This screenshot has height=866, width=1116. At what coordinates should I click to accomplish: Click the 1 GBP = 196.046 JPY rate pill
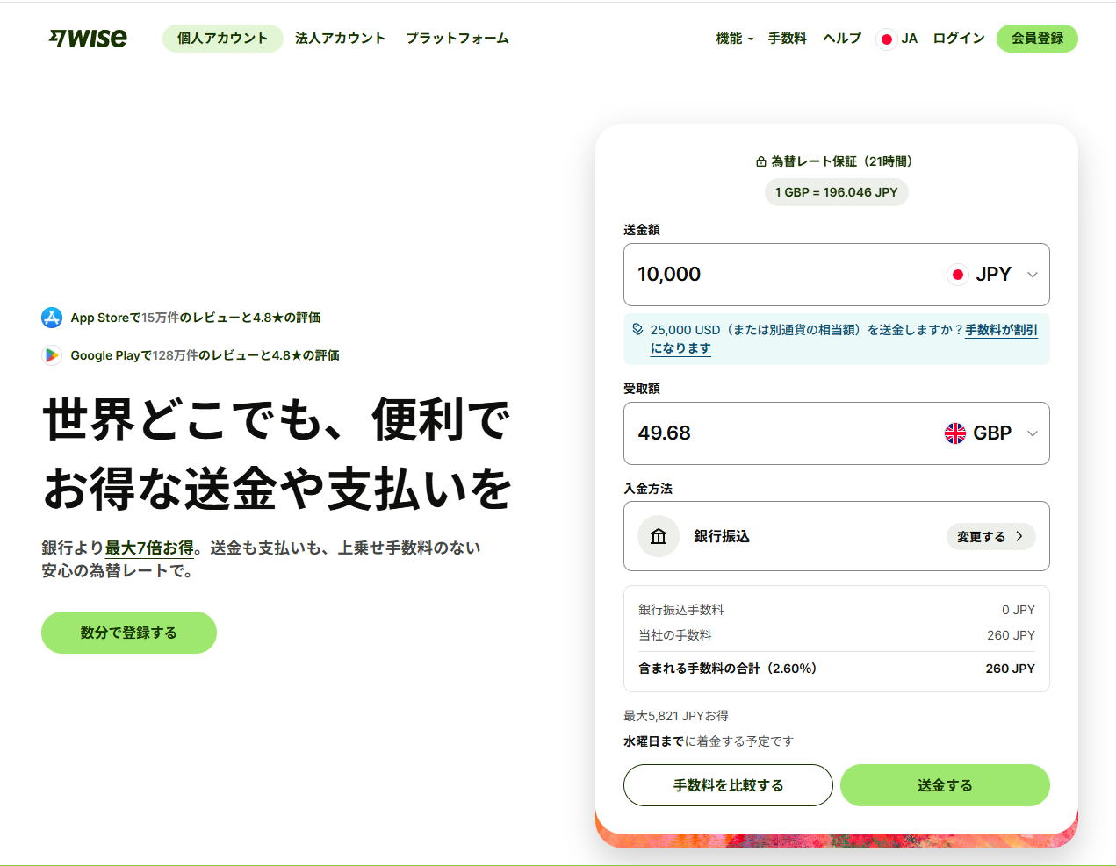click(837, 192)
